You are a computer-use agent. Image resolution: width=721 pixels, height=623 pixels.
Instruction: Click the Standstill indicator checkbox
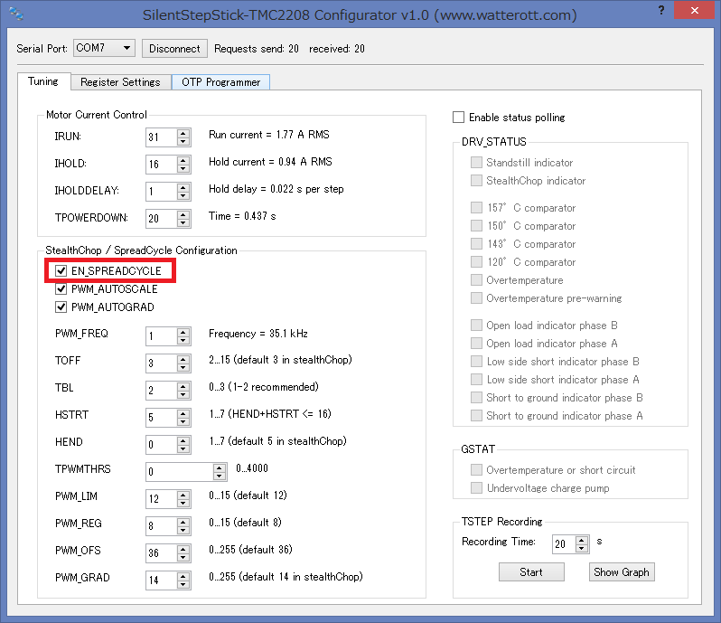coord(476,163)
